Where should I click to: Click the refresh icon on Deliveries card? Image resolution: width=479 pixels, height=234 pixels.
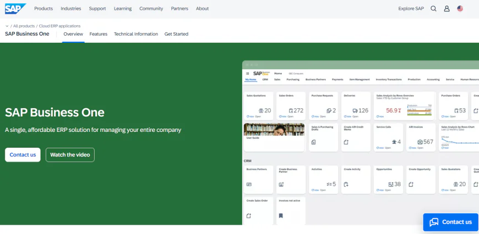[345, 116]
